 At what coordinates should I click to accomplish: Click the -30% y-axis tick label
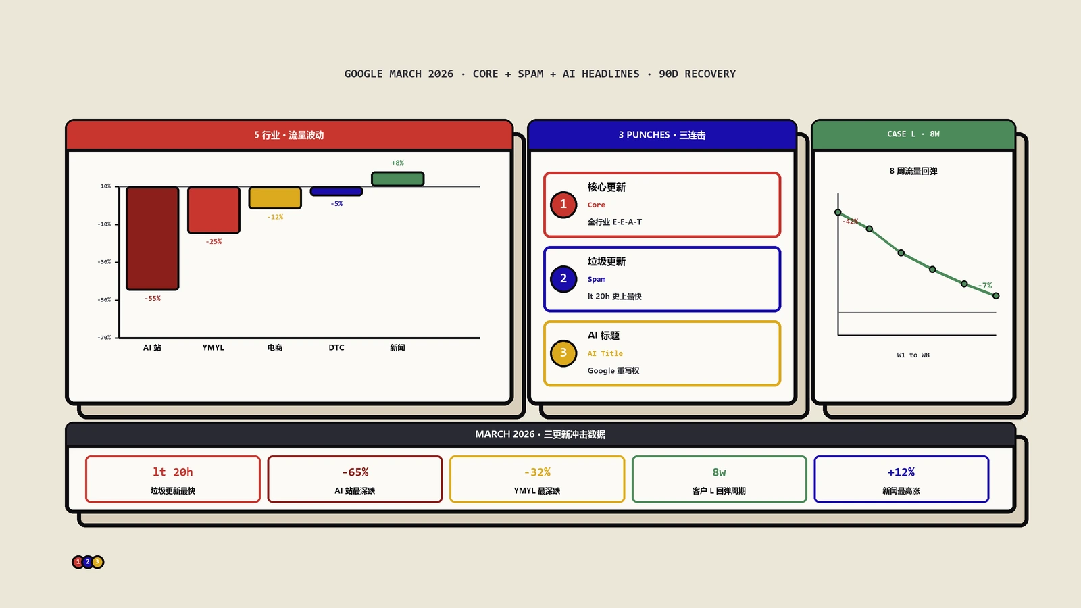point(105,262)
